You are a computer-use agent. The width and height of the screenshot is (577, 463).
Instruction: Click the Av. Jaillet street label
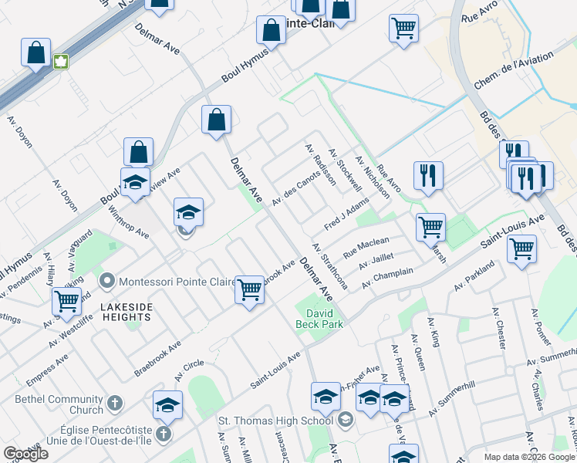point(376,262)
